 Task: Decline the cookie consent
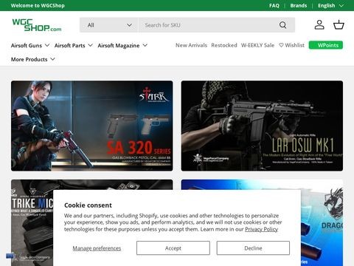[253, 248]
